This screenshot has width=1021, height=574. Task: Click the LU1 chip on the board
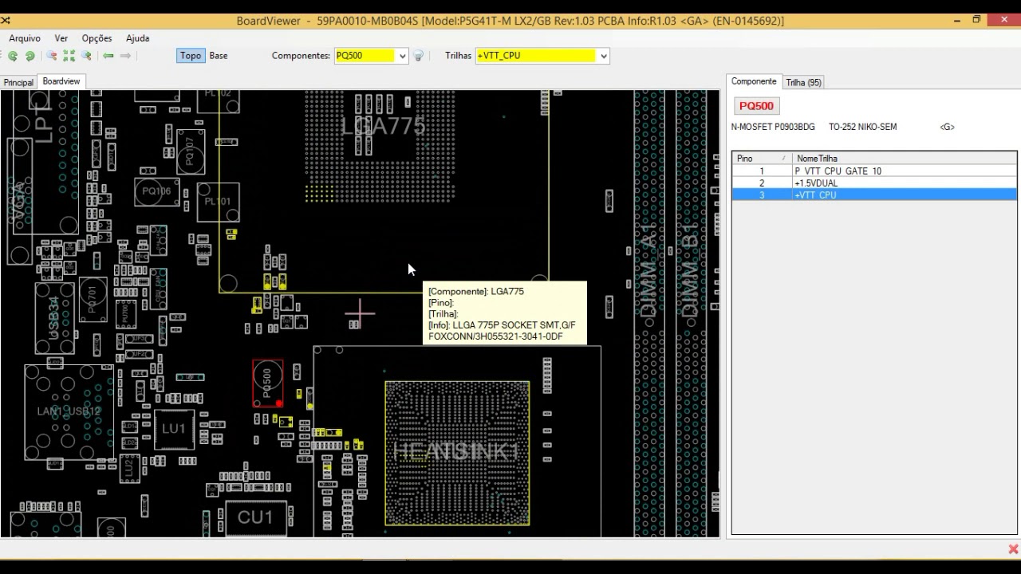[x=174, y=429]
